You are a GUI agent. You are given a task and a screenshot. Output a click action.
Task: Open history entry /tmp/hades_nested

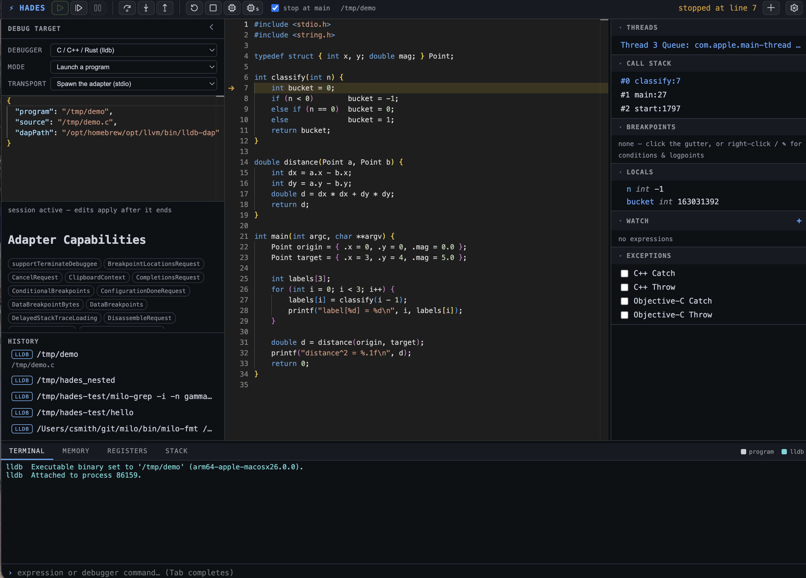112,380
